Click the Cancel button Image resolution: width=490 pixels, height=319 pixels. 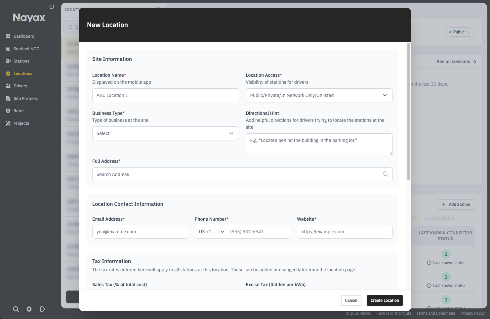351,300
